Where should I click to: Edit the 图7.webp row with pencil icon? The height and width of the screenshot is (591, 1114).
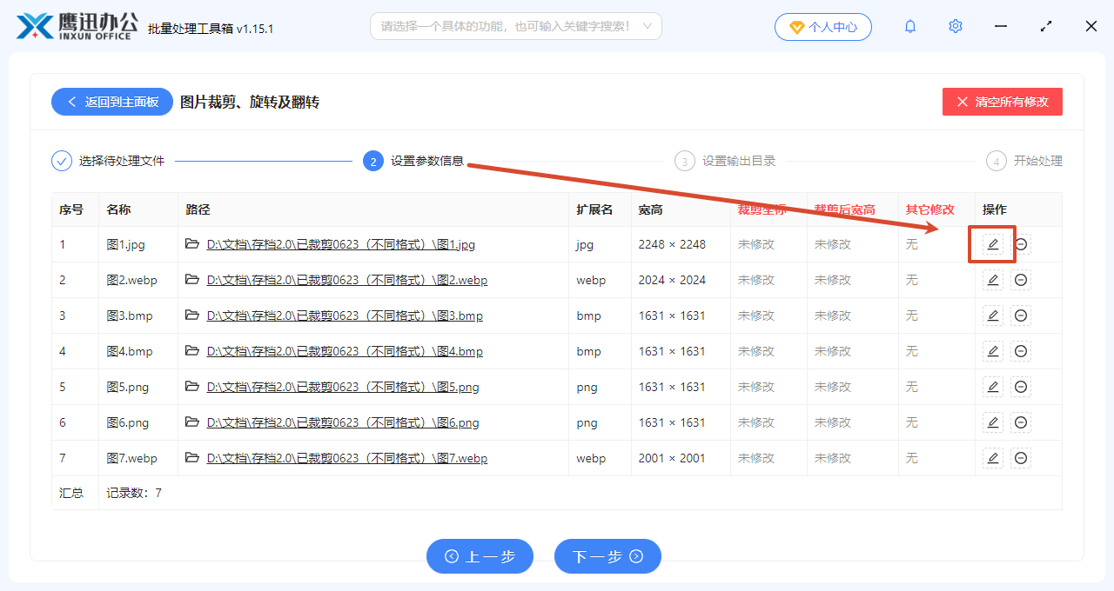coord(992,458)
